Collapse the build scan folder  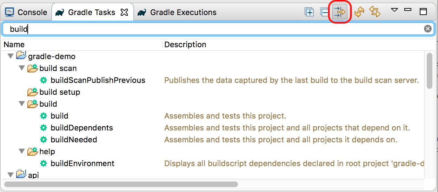(x=22, y=68)
